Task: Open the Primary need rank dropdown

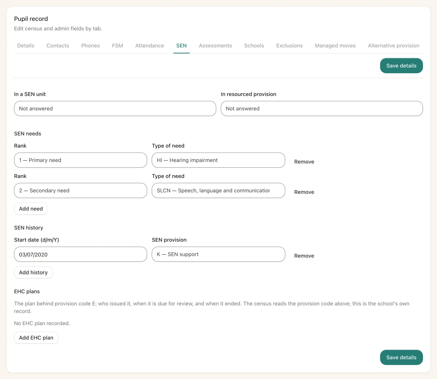Action: pos(81,160)
